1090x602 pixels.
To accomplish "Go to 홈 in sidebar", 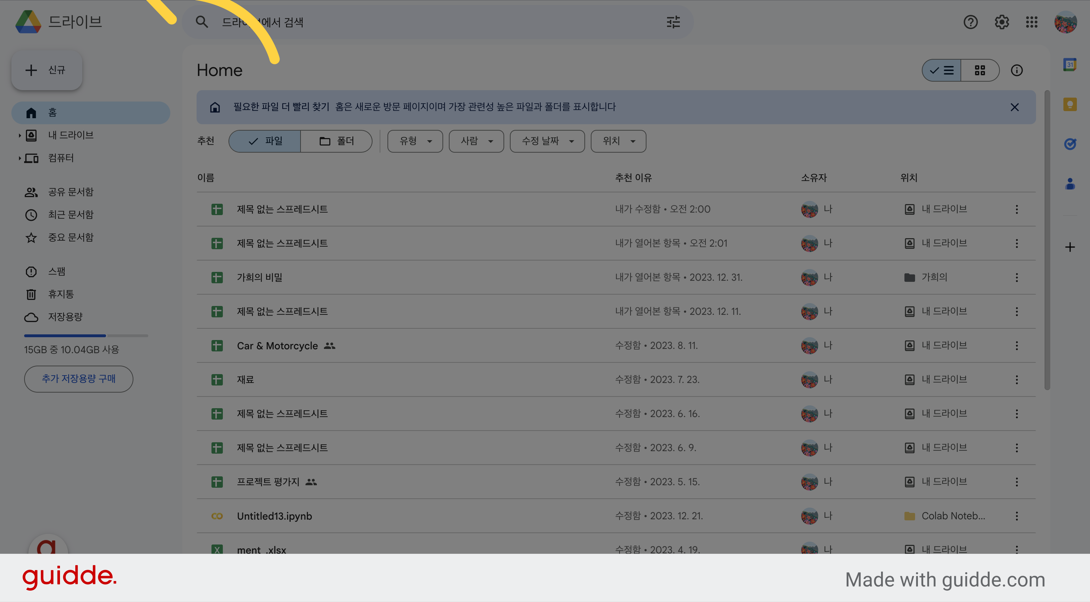I will pyautogui.click(x=90, y=113).
